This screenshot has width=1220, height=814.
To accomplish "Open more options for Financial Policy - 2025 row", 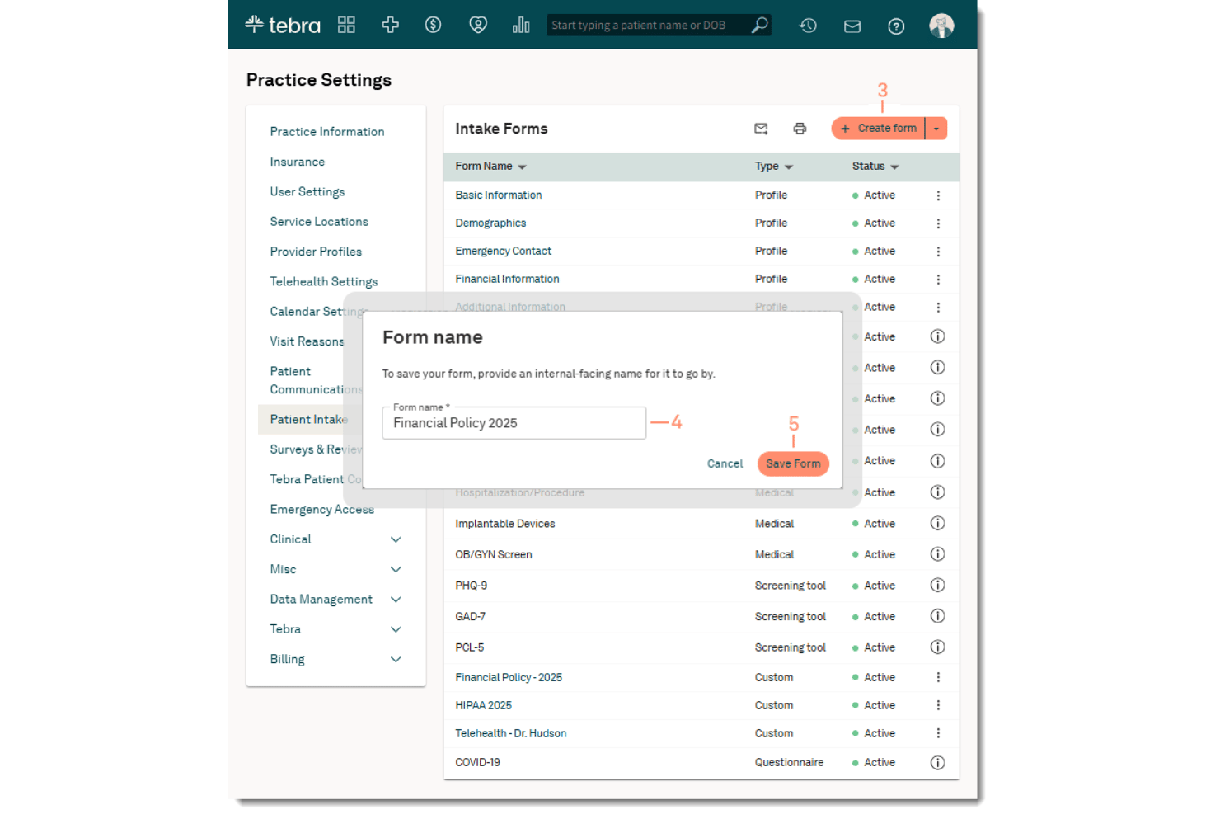I will pos(938,677).
